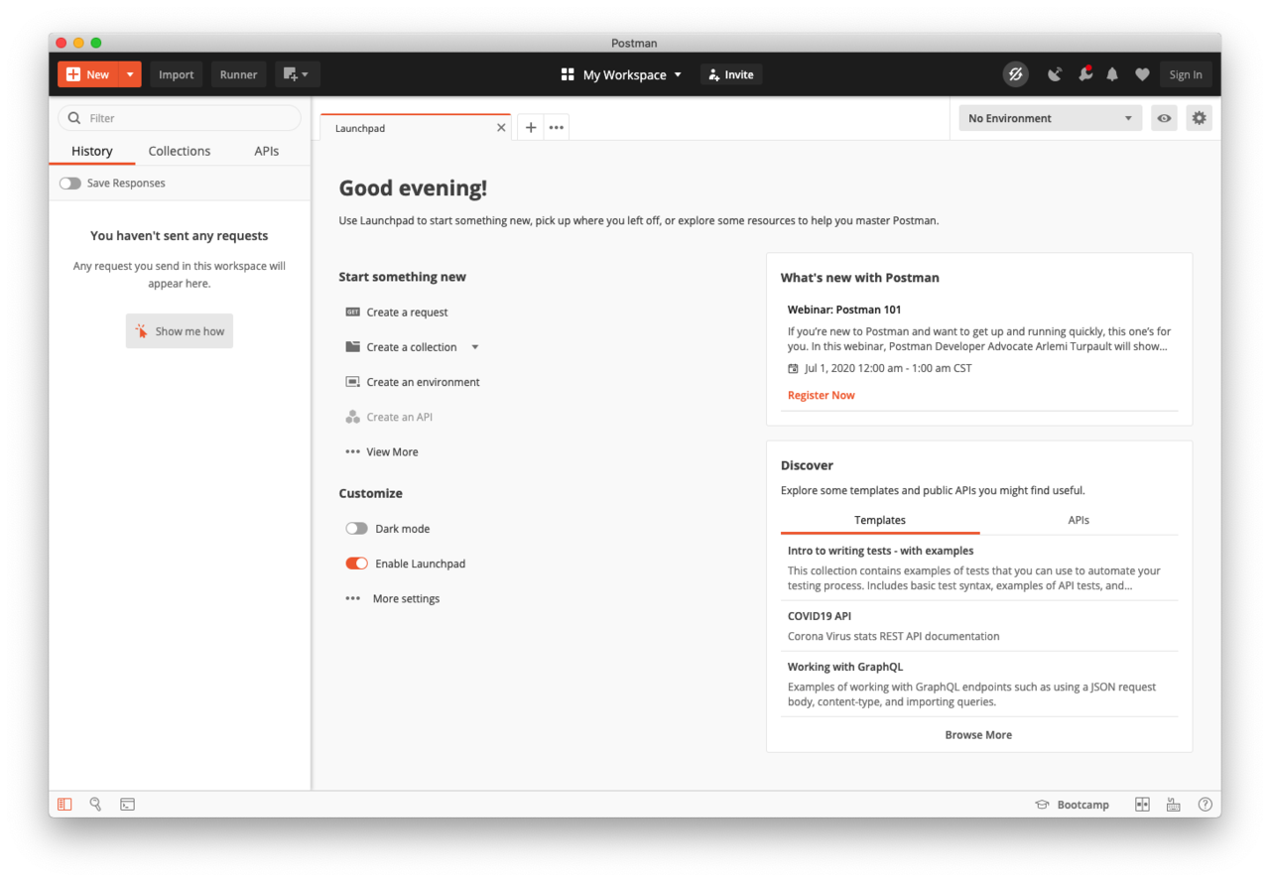Disable the Enable Launchpad toggle
The height and width of the screenshot is (882, 1270).
pyautogui.click(x=356, y=564)
